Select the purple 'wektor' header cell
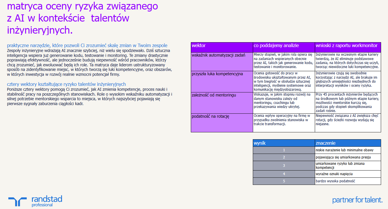The width and height of the screenshot is (388, 209). click(221, 46)
